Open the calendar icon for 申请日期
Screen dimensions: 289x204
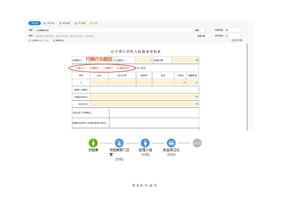pyautogui.click(x=197, y=60)
